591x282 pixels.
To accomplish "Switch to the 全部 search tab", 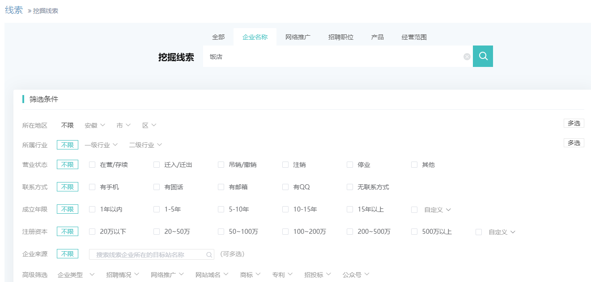I will point(218,37).
